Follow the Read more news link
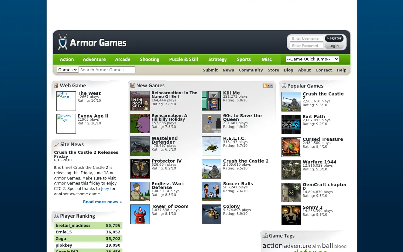The height and width of the screenshot is (252, 403). click(x=102, y=202)
